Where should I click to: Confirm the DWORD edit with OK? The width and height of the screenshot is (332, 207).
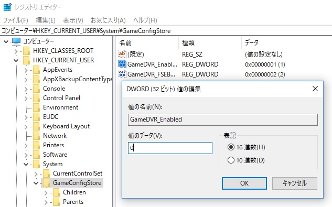(244, 183)
